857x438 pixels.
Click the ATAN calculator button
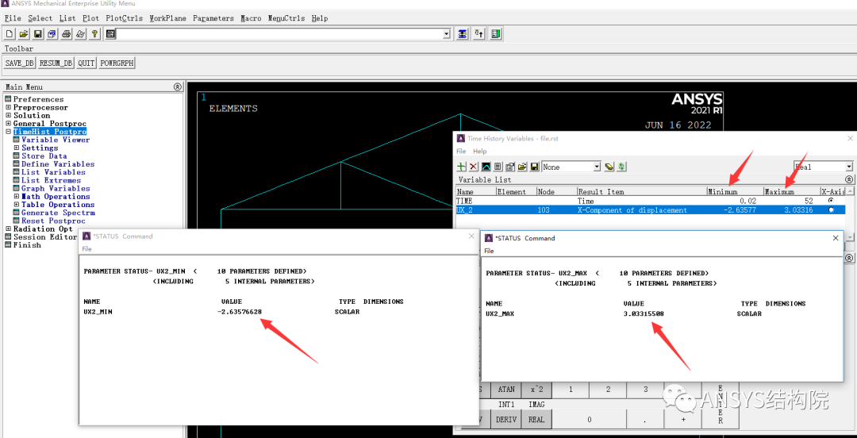(506, 390)
